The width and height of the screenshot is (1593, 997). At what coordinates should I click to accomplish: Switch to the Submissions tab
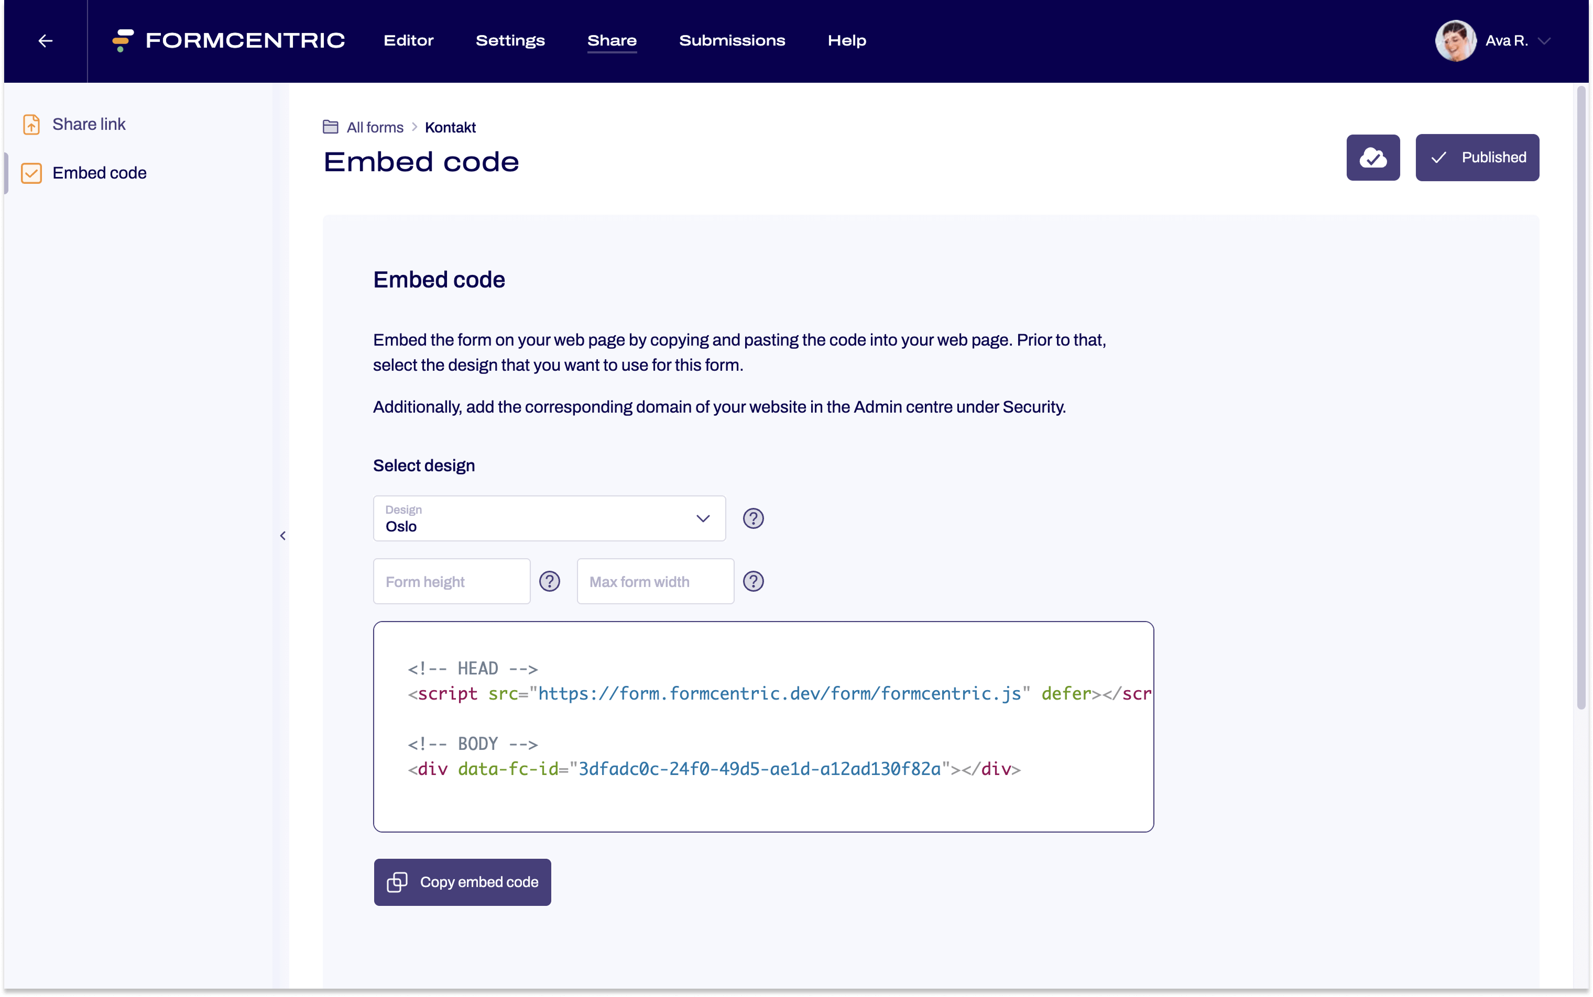pyautogui.click(x=732, y=40)
